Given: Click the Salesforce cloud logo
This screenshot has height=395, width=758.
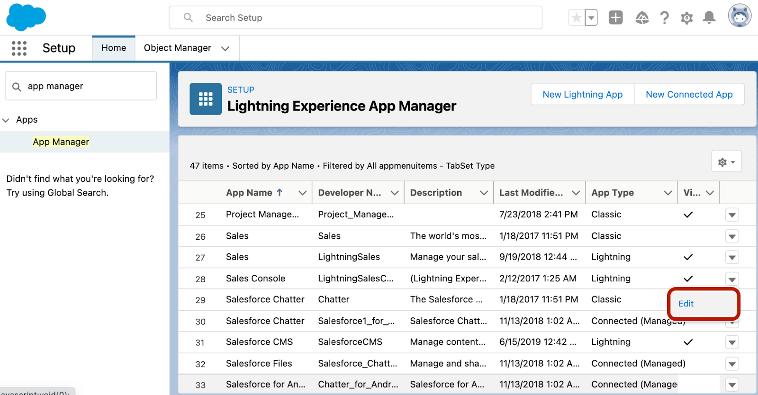Looking at the screenshot, I should 26,17.
